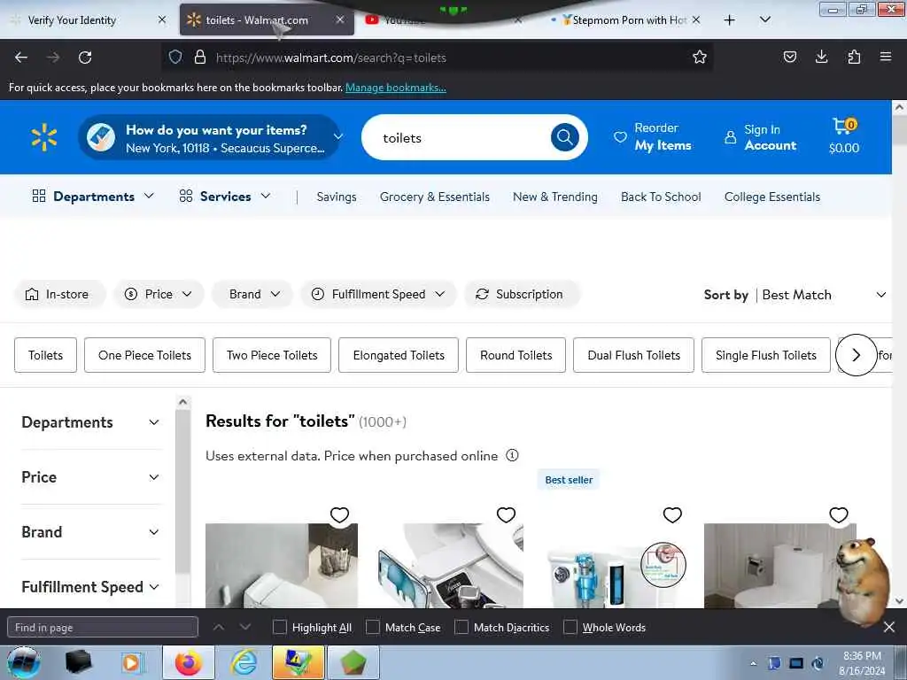907x680 pixels.
Task: Expand sidebar Fulfillment Speed section
Action: [90, 587]
